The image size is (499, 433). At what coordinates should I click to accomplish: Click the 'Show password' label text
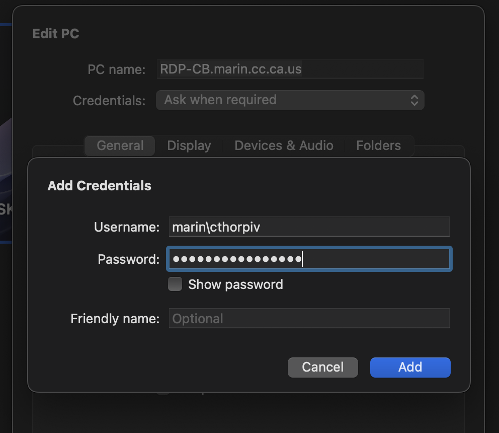235,284
